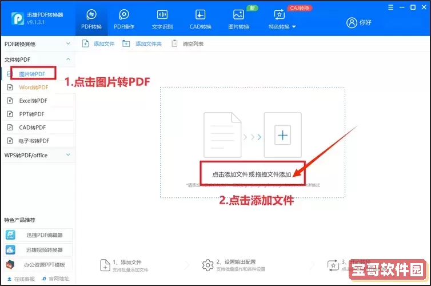This screenshot has width=431, height=286.
Task: Click the CAD file icon beside CAD转PDF
Action: click(10, 128)
